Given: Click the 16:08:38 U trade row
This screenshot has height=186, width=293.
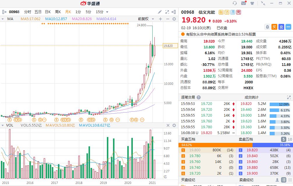Looking at the screenshot, I should coord(208,133).
